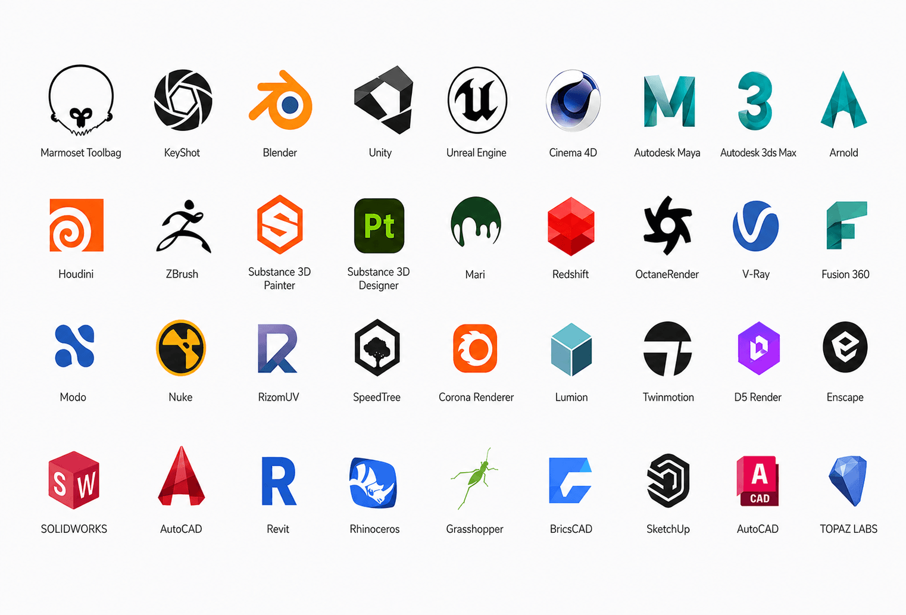This screenshot has width=906, height=615.
Task: Open the Revit blue R icon
Action: 279,481
